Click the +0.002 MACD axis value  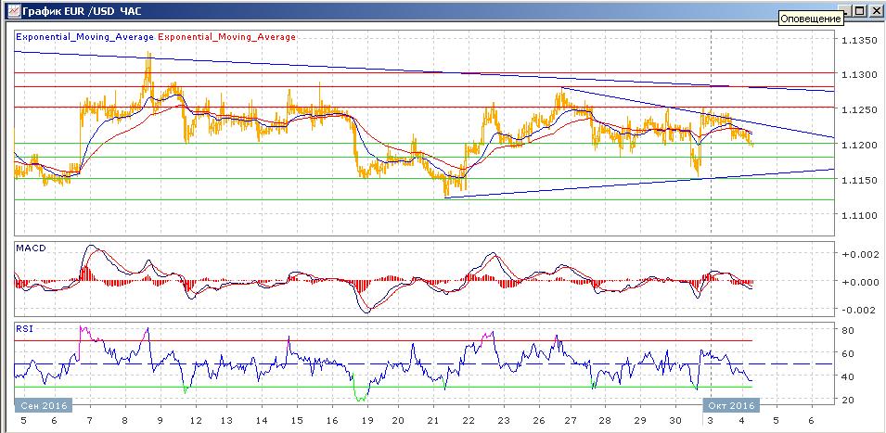coord(859,254)
